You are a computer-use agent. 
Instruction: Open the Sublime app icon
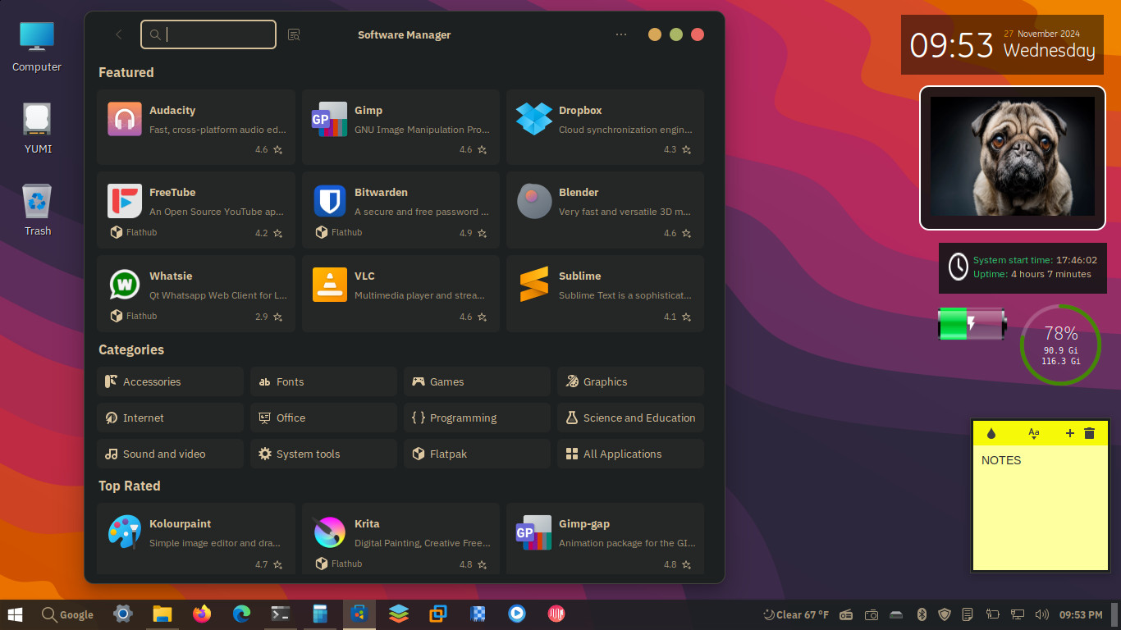point(534,285)
